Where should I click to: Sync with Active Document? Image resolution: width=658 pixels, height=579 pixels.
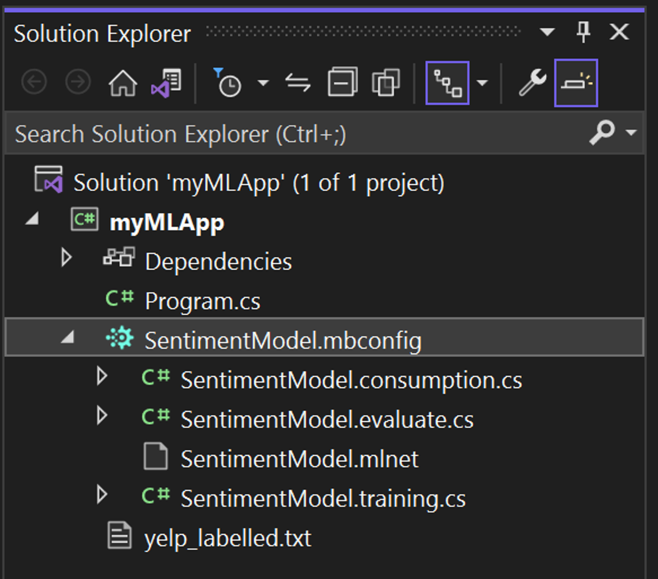tap(297, 82)
